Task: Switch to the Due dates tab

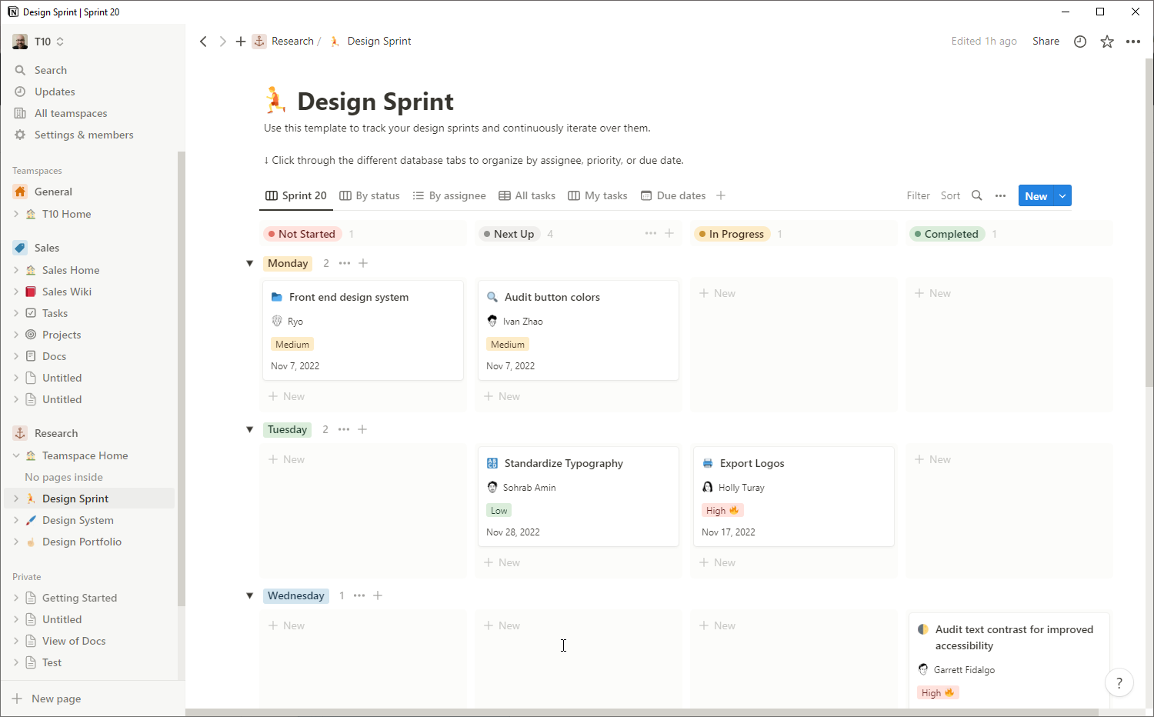Action: coord(673,195)
